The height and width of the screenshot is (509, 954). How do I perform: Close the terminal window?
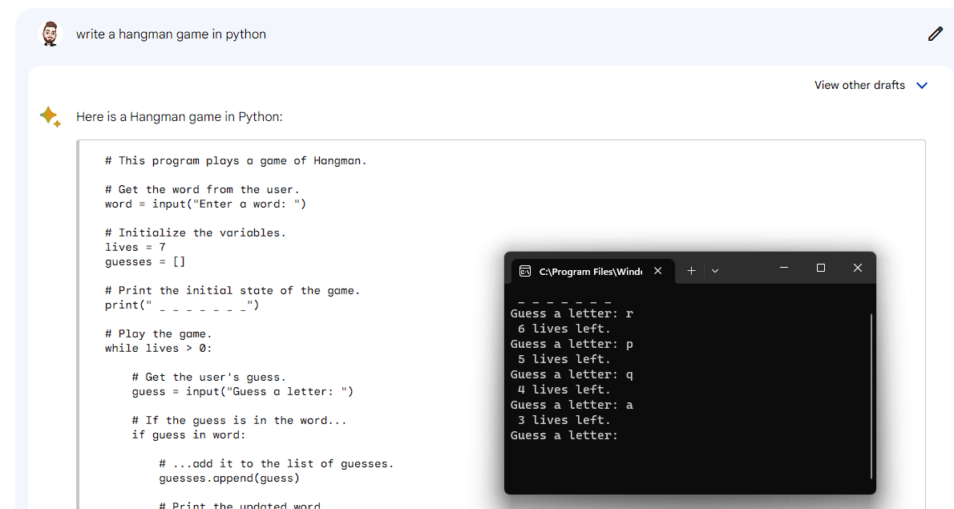pyautogui.click(x=857, y=269)
